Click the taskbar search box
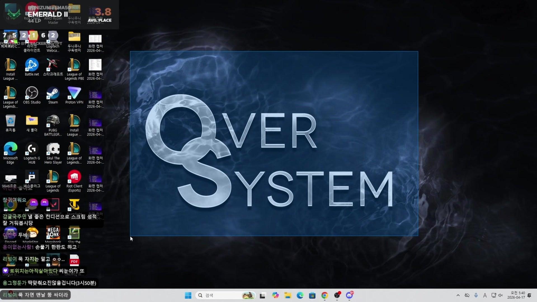537x302 pixels. coord(221,295)
